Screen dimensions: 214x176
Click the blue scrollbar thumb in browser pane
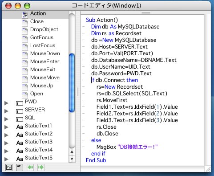pyautogui.click(x=72, y=82)
